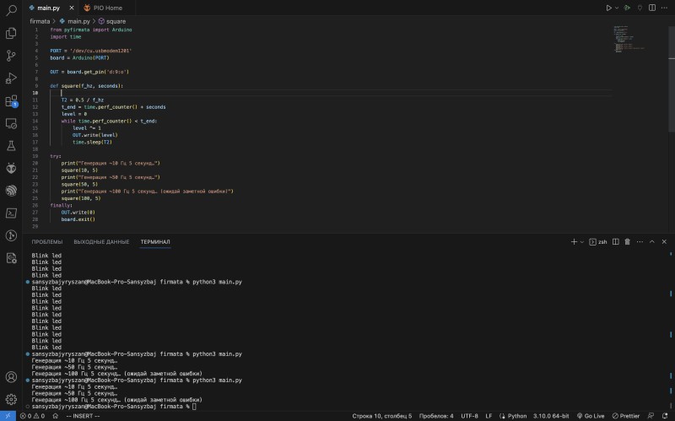Split the terminal panel
675x421 pixels.
tap(615, 242)
